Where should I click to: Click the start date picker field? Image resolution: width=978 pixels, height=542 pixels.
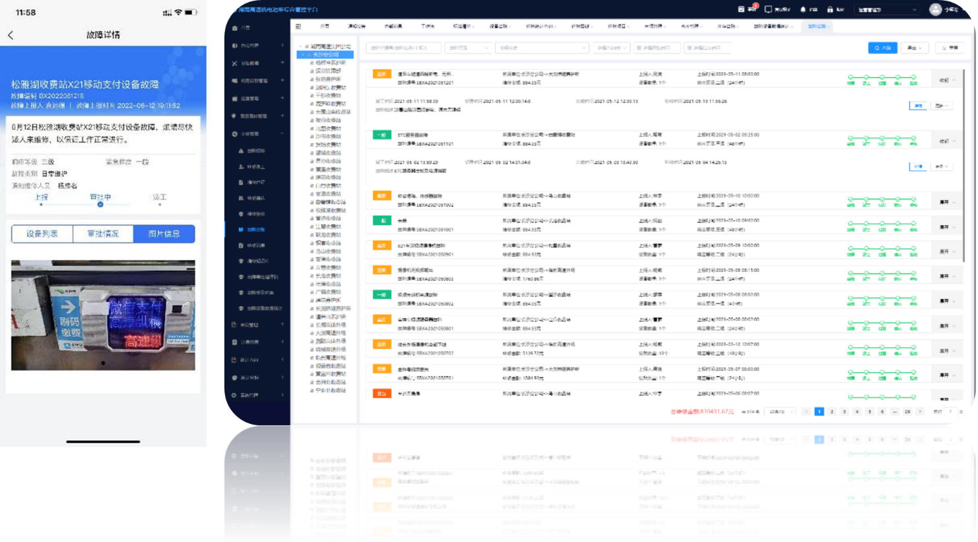click(657, 48)
